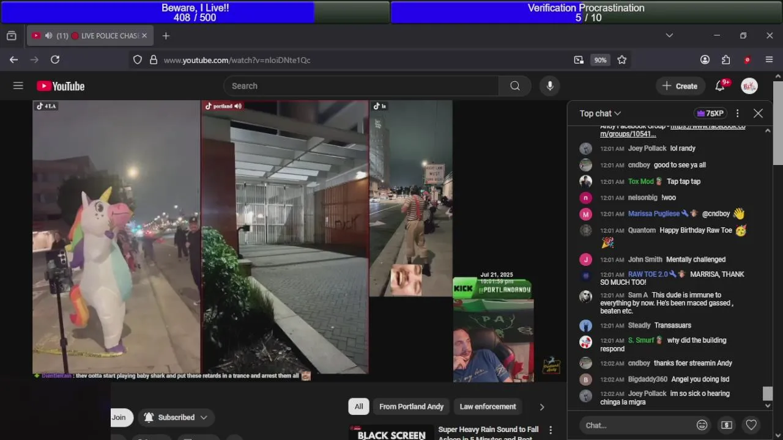Select the Law enforcement chip
The image size is (783, 440).
488,406
